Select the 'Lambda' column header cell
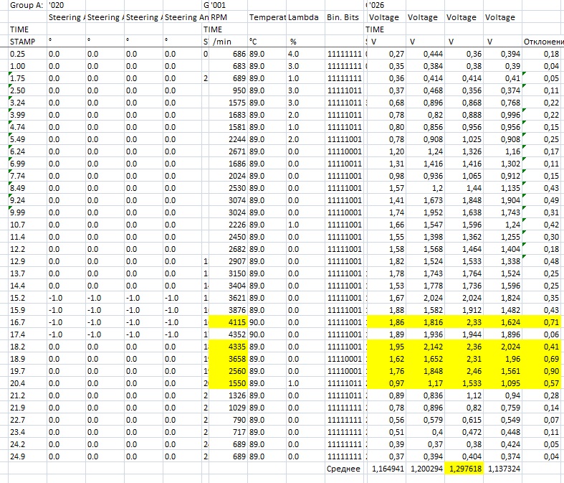 tap(303, 17)
